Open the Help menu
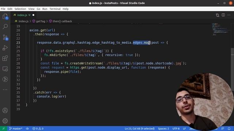This screenshot has width=234, height=131. (x=65, y=9)
